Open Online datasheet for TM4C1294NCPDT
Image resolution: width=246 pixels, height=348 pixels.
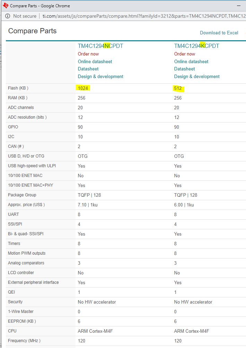coord(95,61)
